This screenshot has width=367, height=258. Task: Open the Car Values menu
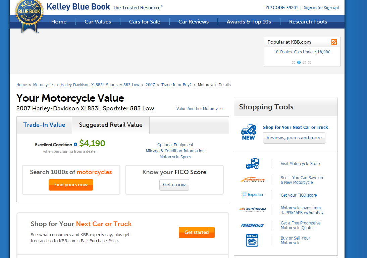(x=98, y=22)
